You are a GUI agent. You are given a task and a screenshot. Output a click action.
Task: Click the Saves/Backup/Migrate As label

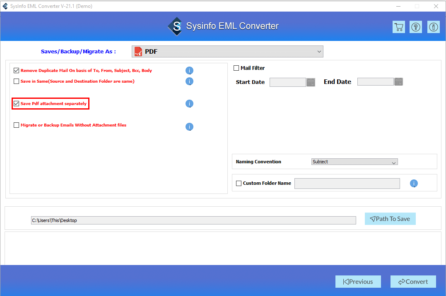point(78,51)
